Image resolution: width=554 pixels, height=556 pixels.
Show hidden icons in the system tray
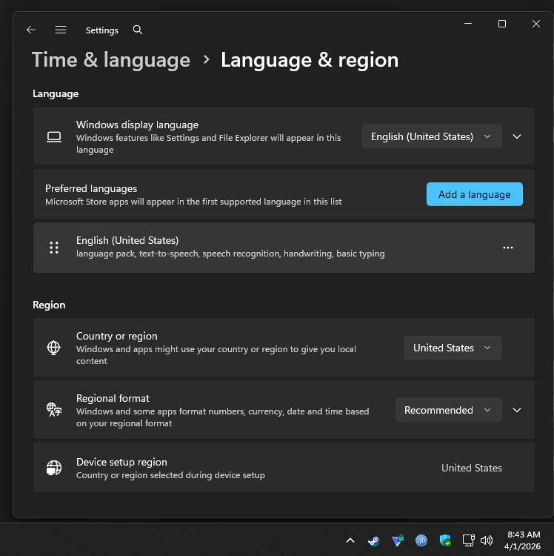coord(350,540)
